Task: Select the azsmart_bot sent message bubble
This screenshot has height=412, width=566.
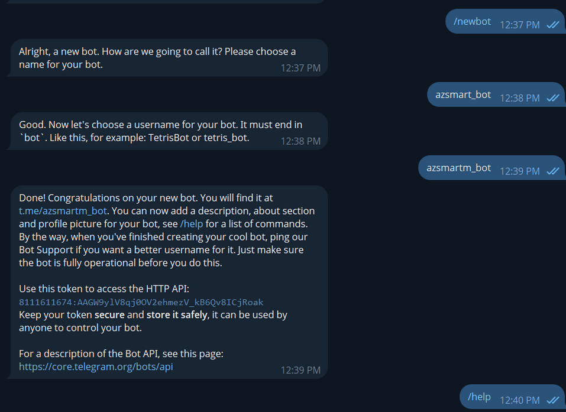Action: coord(463,95)
